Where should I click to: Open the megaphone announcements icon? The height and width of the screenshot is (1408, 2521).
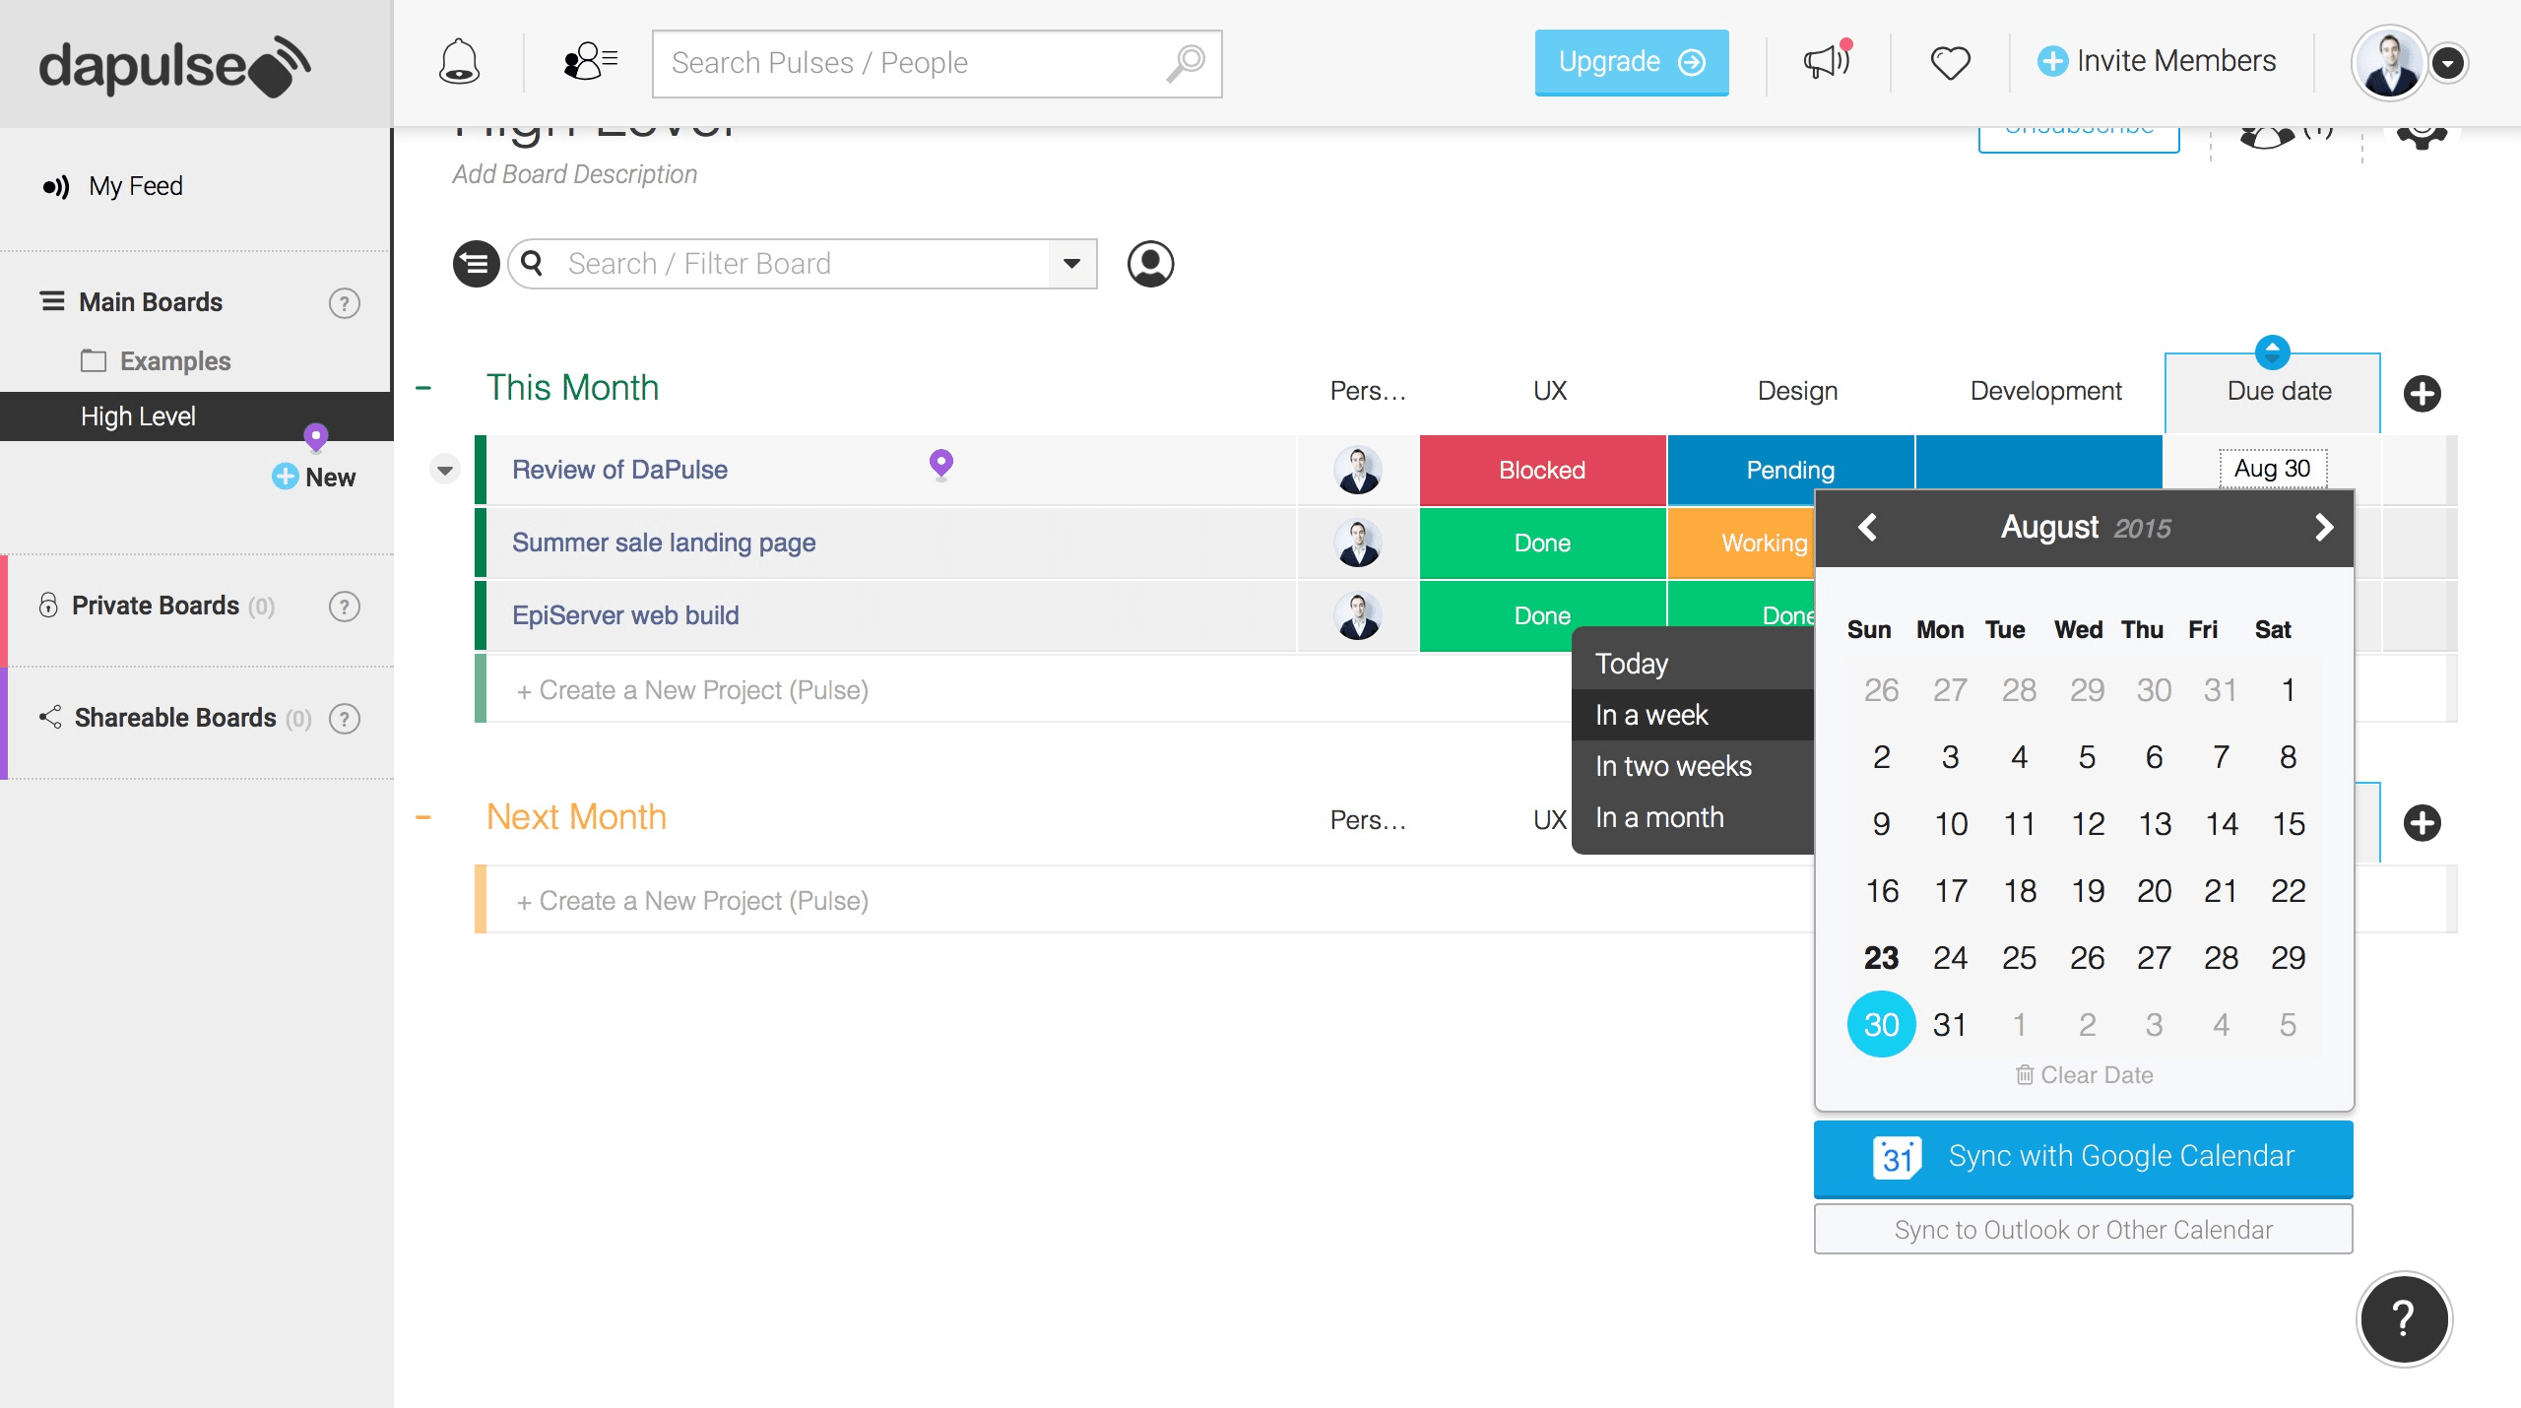point(1828,61)
